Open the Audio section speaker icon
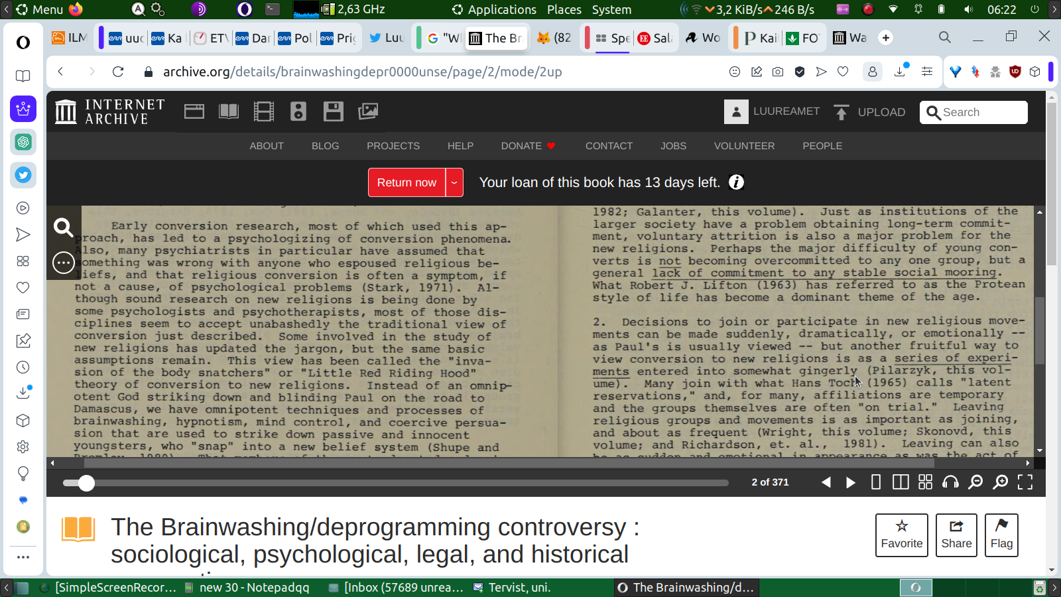 click(298, 111)
